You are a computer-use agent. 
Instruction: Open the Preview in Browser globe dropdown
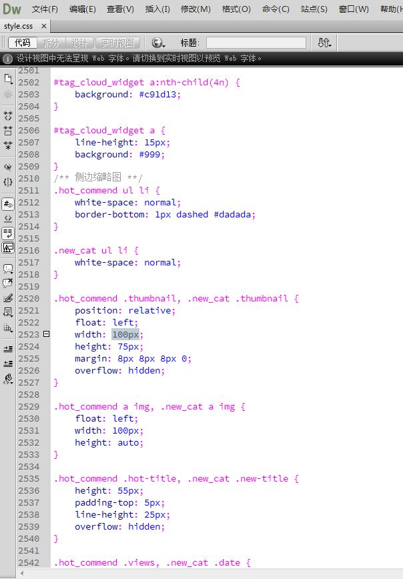[x=158, y=43]
